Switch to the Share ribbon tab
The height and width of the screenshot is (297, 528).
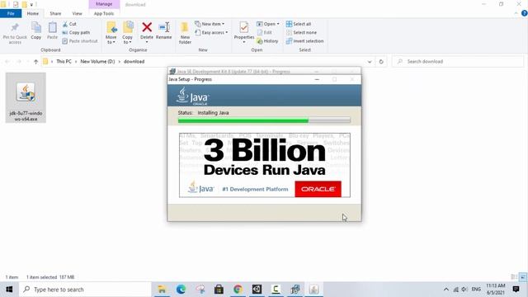coord(55,13)
